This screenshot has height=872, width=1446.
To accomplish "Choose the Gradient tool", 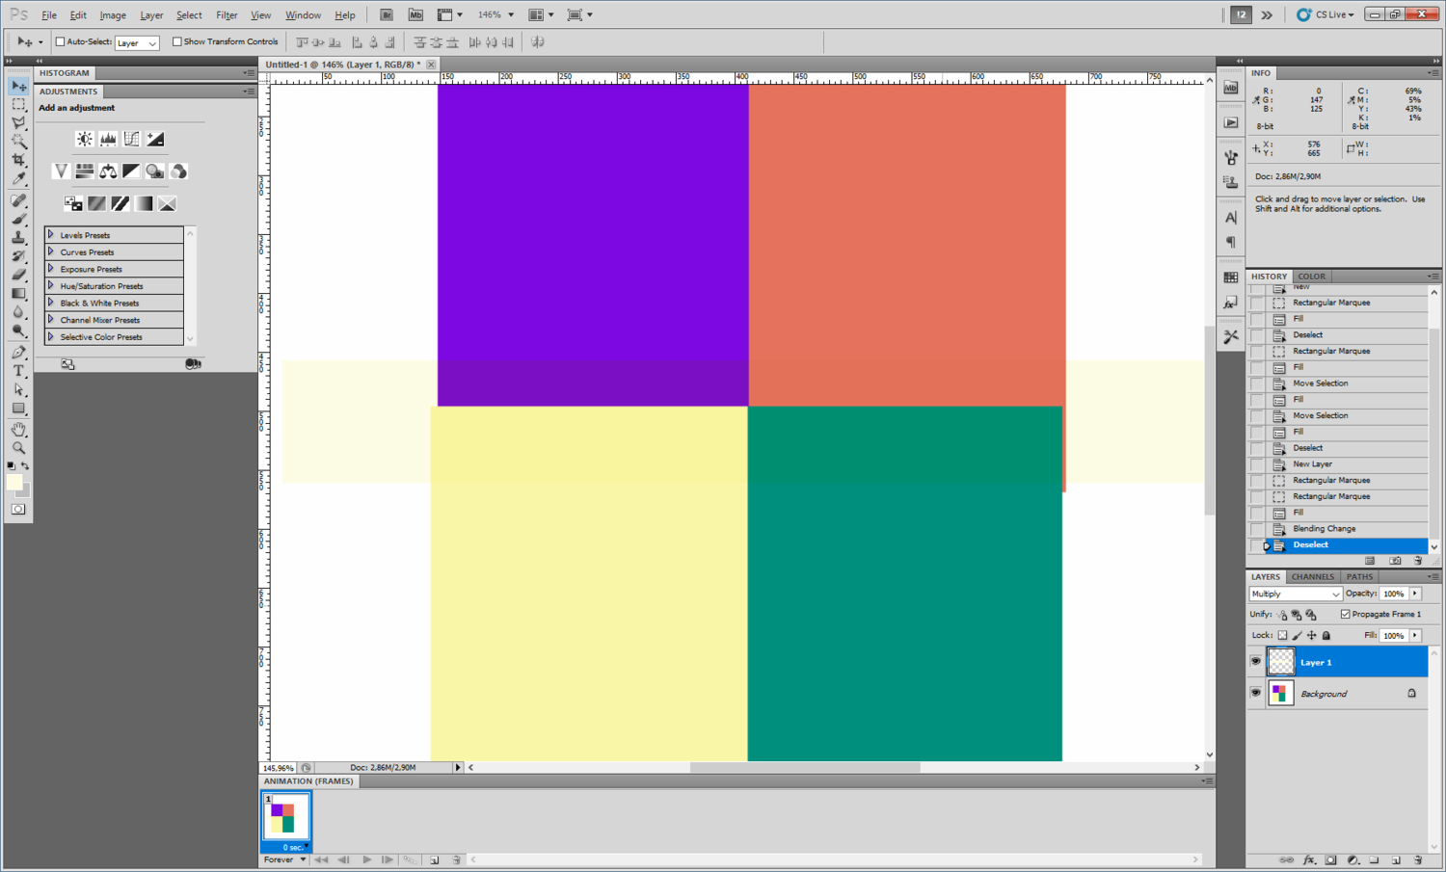I will pyautogui.click(x=18, y=294).
